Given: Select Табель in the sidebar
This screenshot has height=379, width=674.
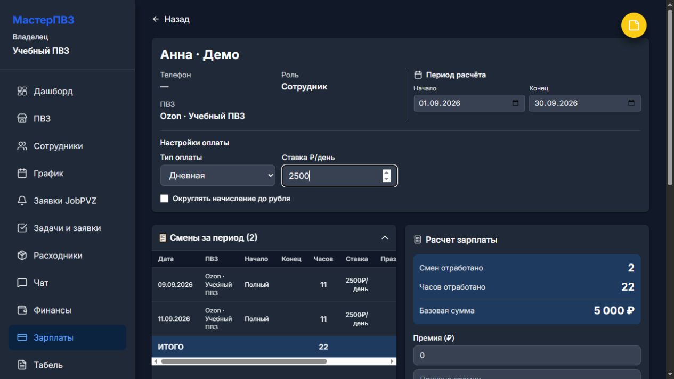Looking at the screenshot, I should 67,365.
